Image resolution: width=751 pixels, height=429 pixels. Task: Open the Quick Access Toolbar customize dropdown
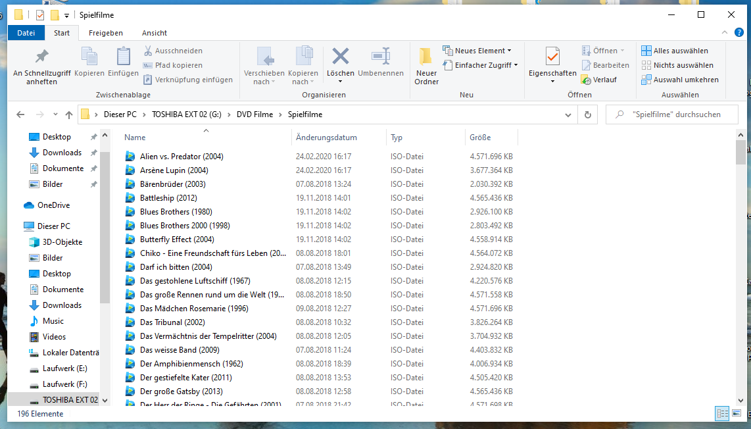click(x=66, y=15)
